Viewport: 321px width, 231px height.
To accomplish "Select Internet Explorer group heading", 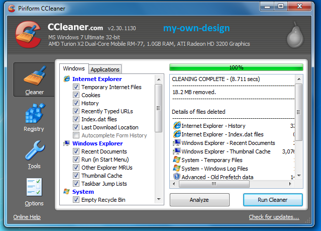I will pos(97,79).
